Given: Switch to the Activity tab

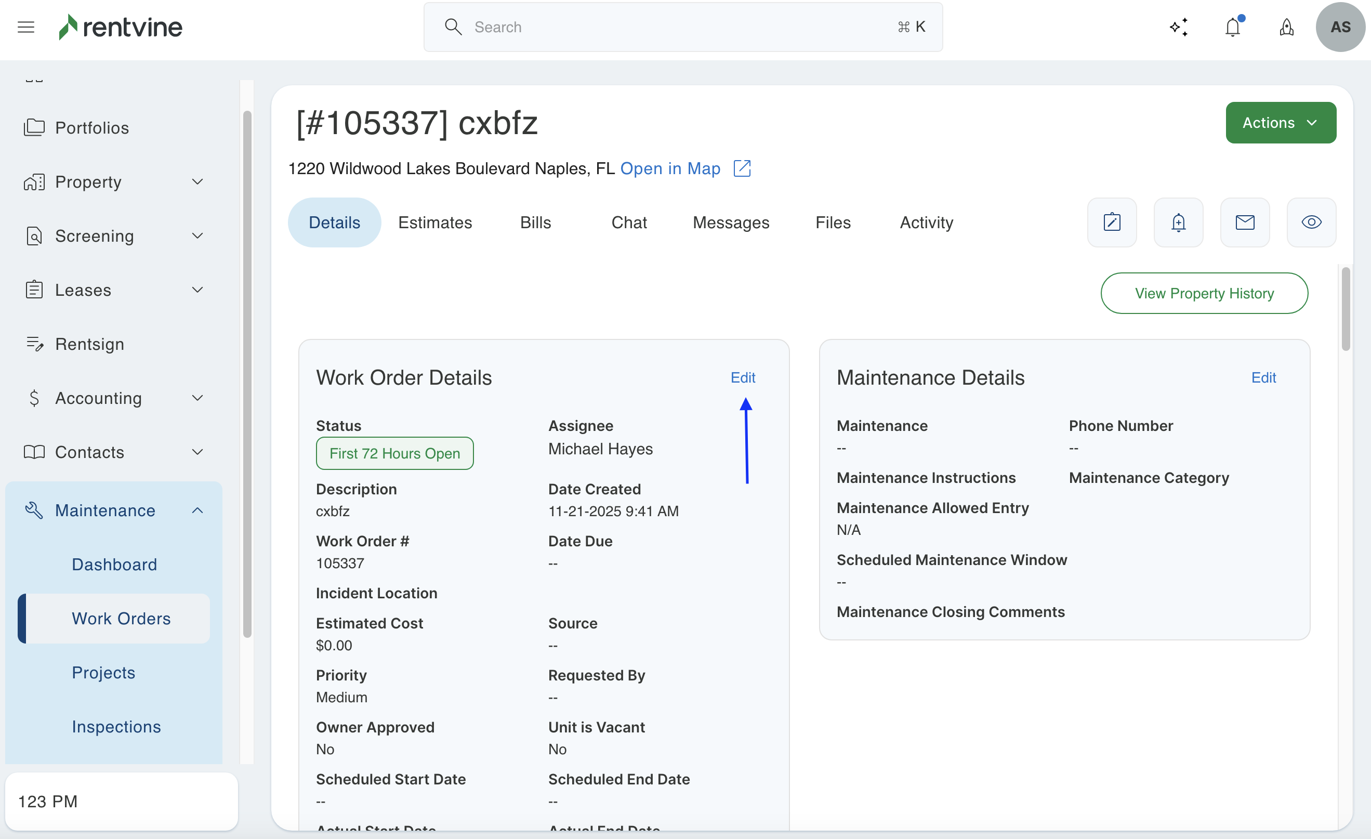Looking at the screenshot, I should (927, 222).
